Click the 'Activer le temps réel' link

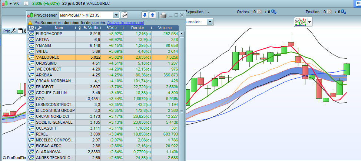[x=126, y=23]
